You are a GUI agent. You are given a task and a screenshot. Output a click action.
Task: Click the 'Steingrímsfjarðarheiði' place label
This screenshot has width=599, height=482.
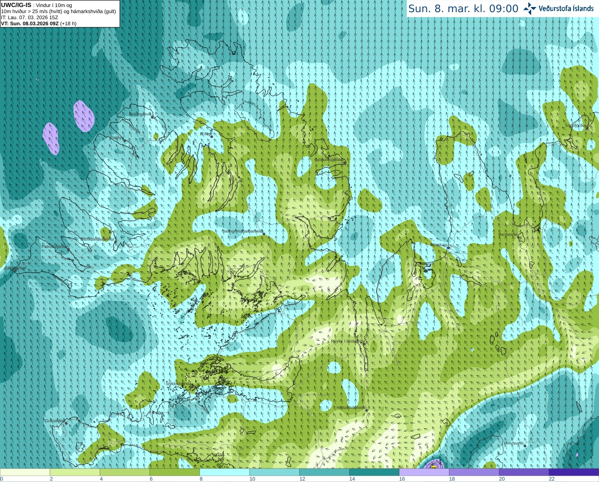pos(242,231)
